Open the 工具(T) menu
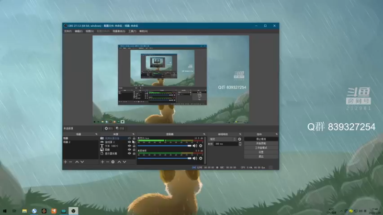The height and width of the screenshot is (215, 383). coord(133,31)
